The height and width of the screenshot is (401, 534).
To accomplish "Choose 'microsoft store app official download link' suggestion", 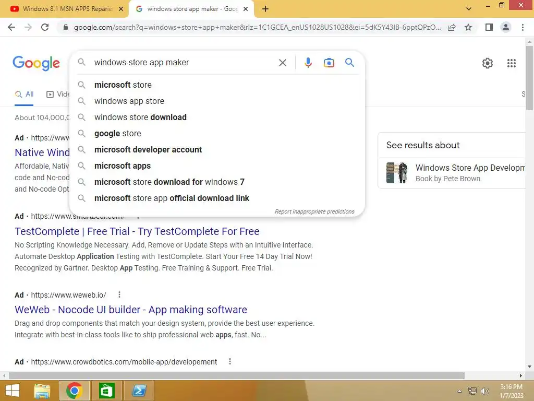I will (x=217, y=198).
